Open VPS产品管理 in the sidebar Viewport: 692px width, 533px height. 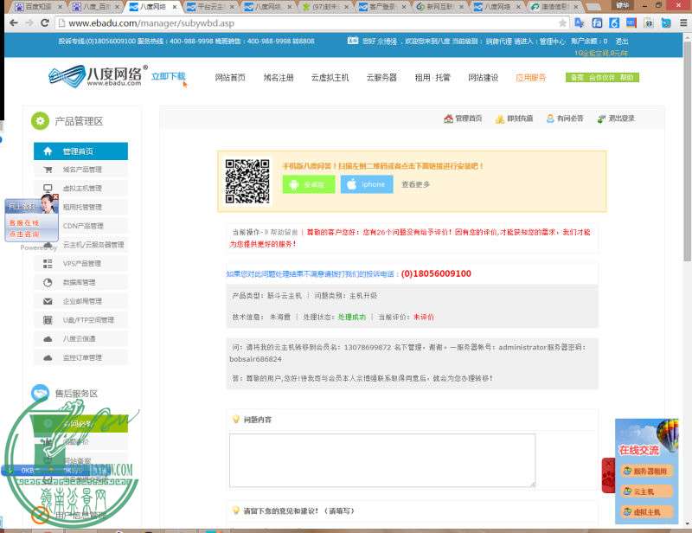pos(80,264)
